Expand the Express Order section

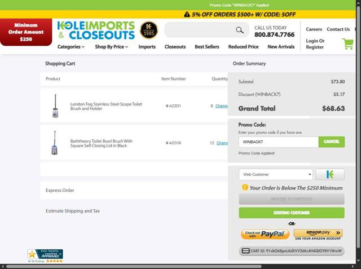click(x=134, y=190)
